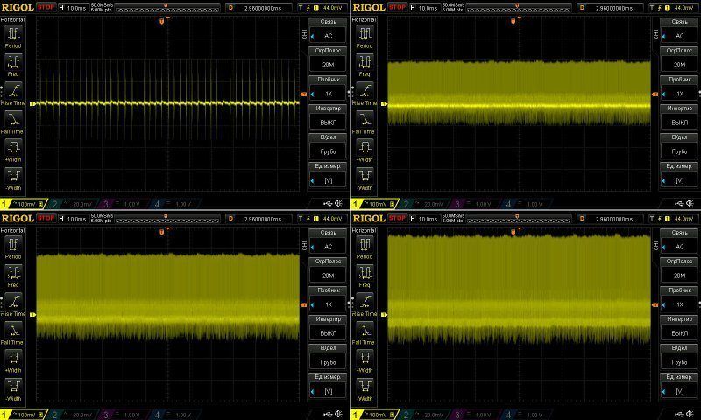The width and height of the screenshot is (701, 420).
Task: Click orange trigger level marker, top-left capture
Action: (304, 94)
